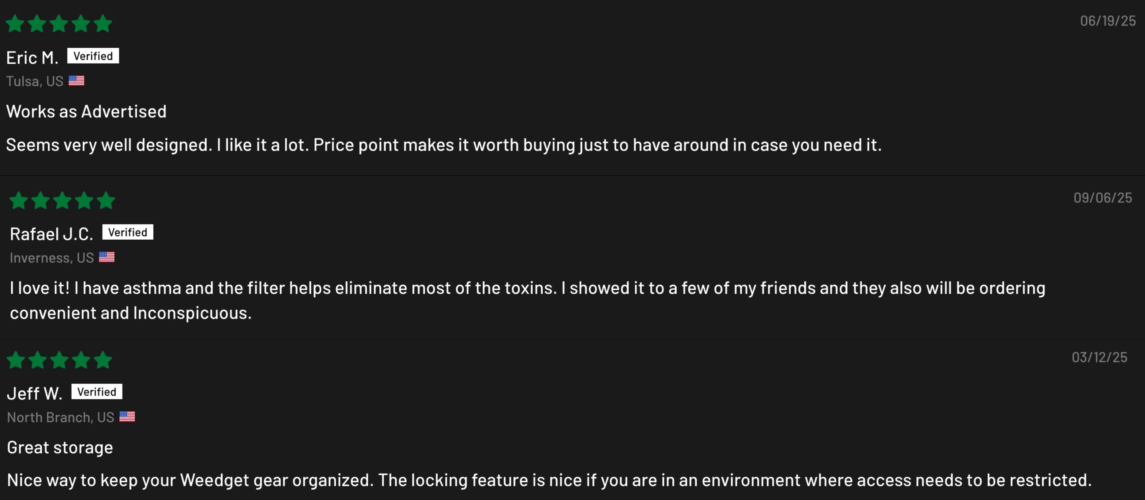Click the review text about Weedget gear
This screenshot has width=1145, height=500.
[549, 481]
